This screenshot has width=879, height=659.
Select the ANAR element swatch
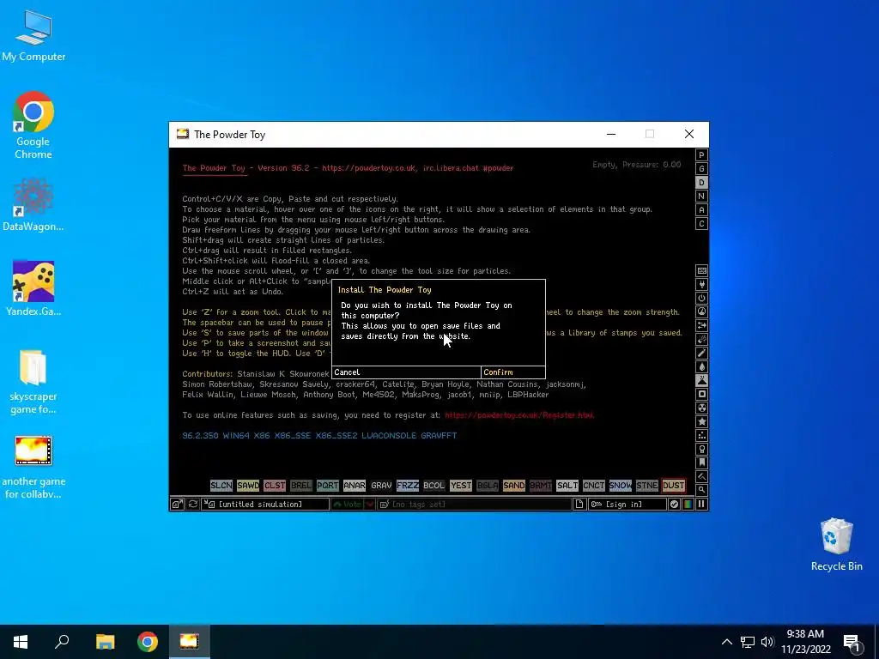(355, 486)
